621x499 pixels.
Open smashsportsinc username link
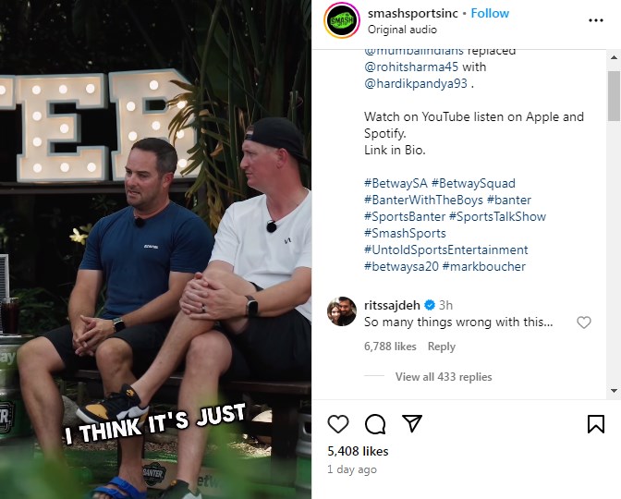413,13
